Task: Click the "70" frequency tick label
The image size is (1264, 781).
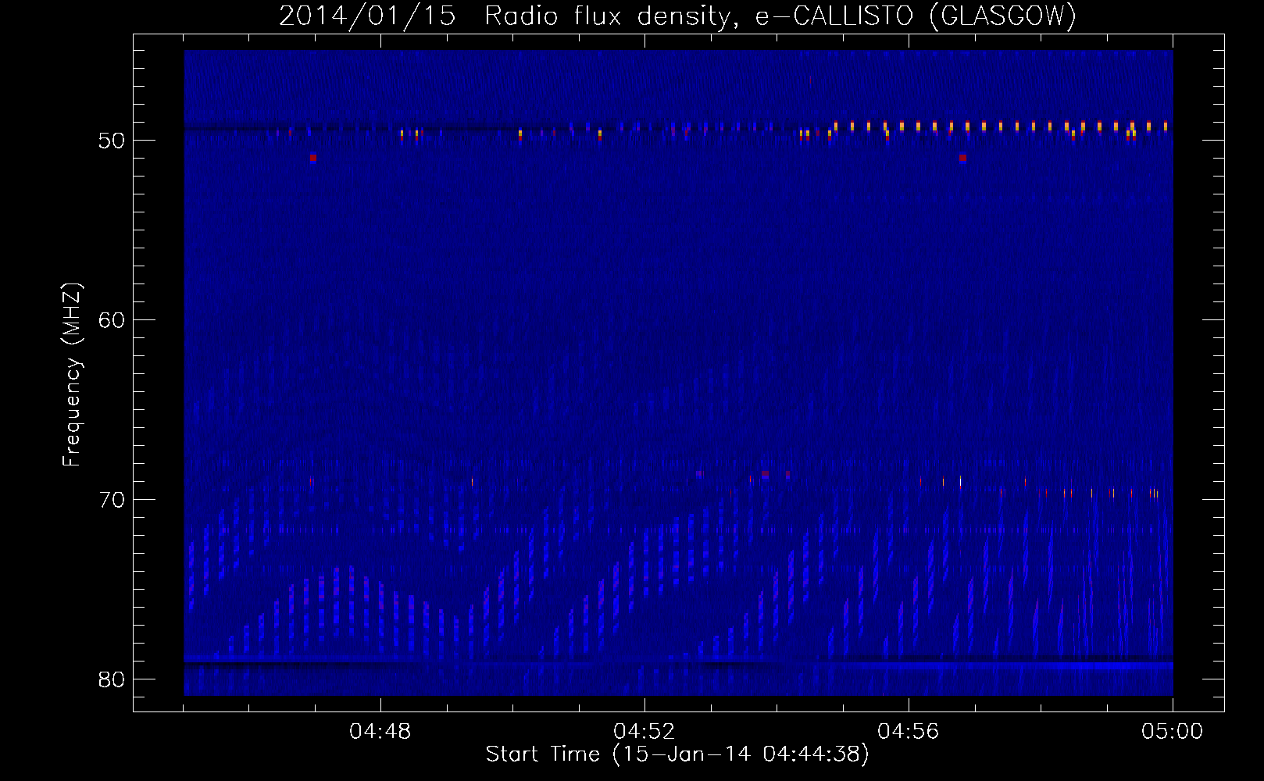Action: click(112, 500)
